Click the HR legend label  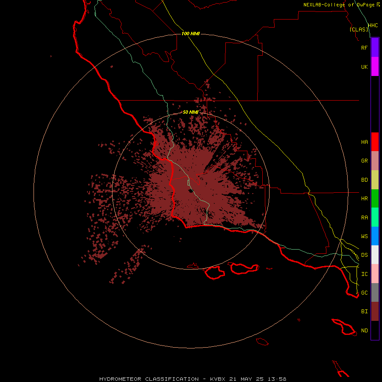point(364,199)
